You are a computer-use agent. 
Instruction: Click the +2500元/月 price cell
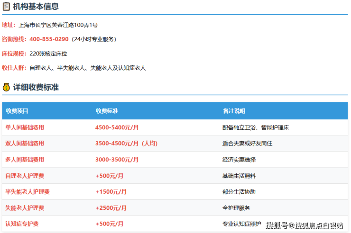click(x=111, y=208)
